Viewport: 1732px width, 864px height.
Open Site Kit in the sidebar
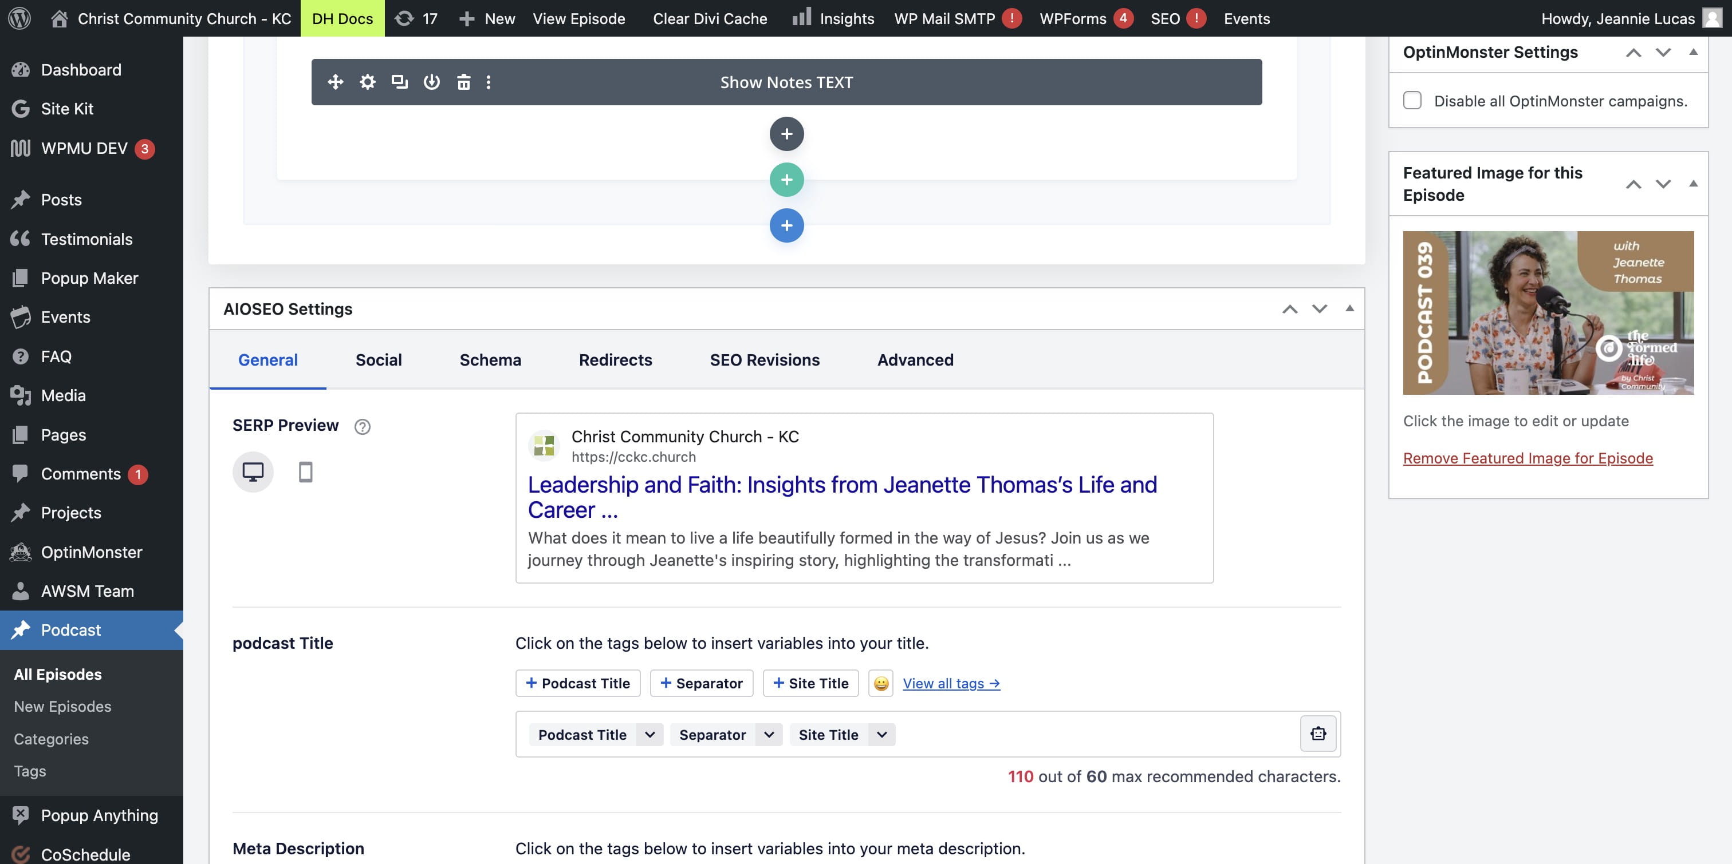[x=92, y=108]
